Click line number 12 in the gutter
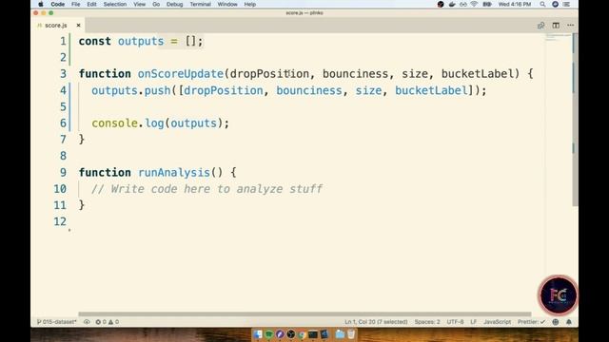 [x=60, y=221]
